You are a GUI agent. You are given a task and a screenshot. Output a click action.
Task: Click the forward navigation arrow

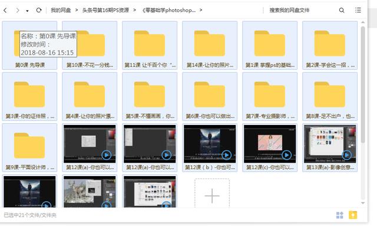pyautogui.click(x=17, y=10)
